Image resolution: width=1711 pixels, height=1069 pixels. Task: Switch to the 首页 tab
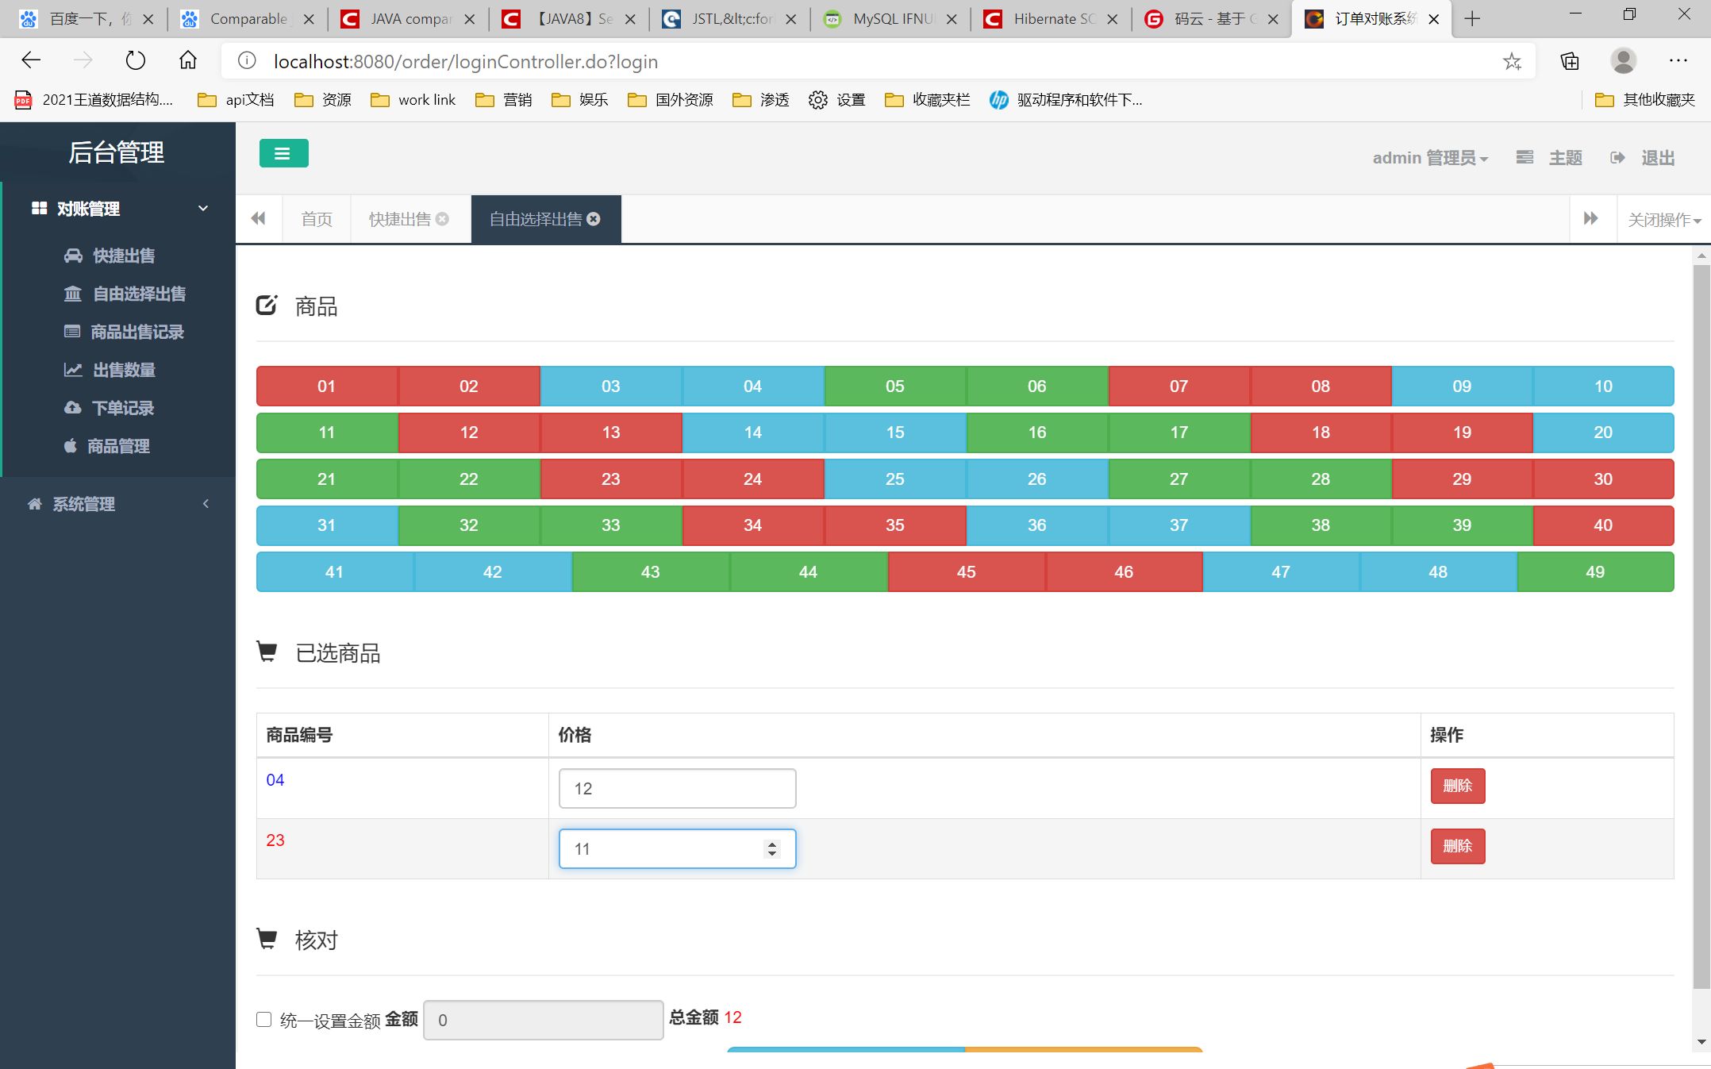[x=317, y=219]
